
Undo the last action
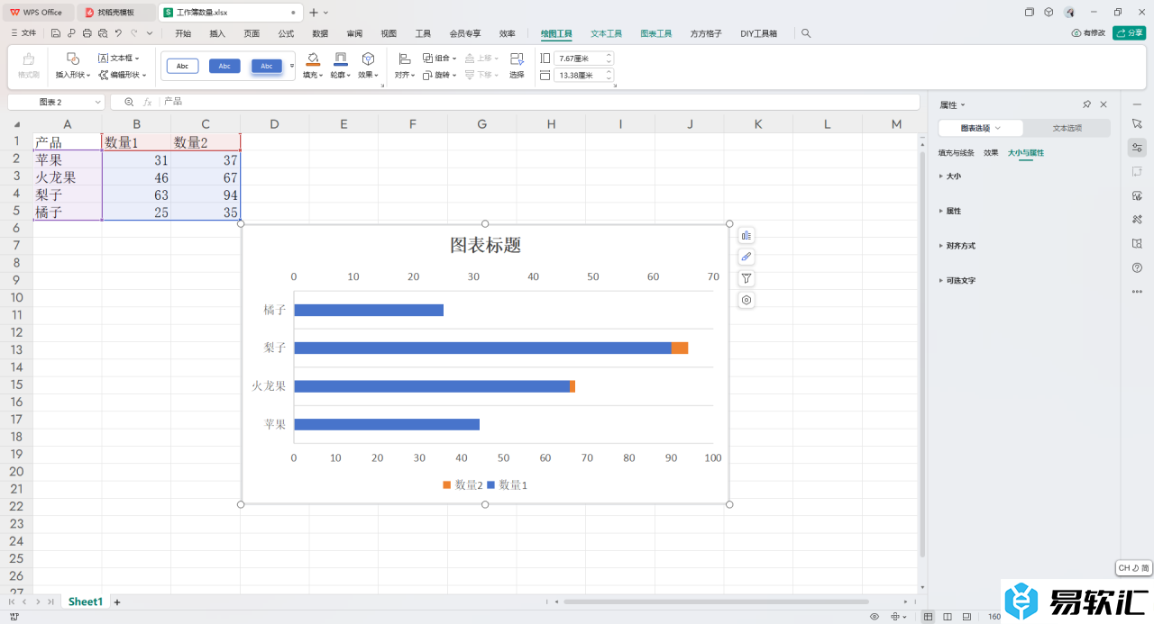(118, 33)
